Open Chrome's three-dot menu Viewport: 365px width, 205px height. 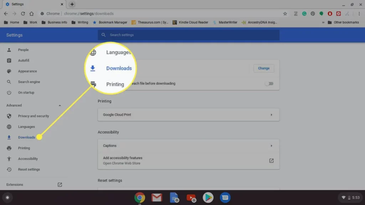tap(359, 14)
